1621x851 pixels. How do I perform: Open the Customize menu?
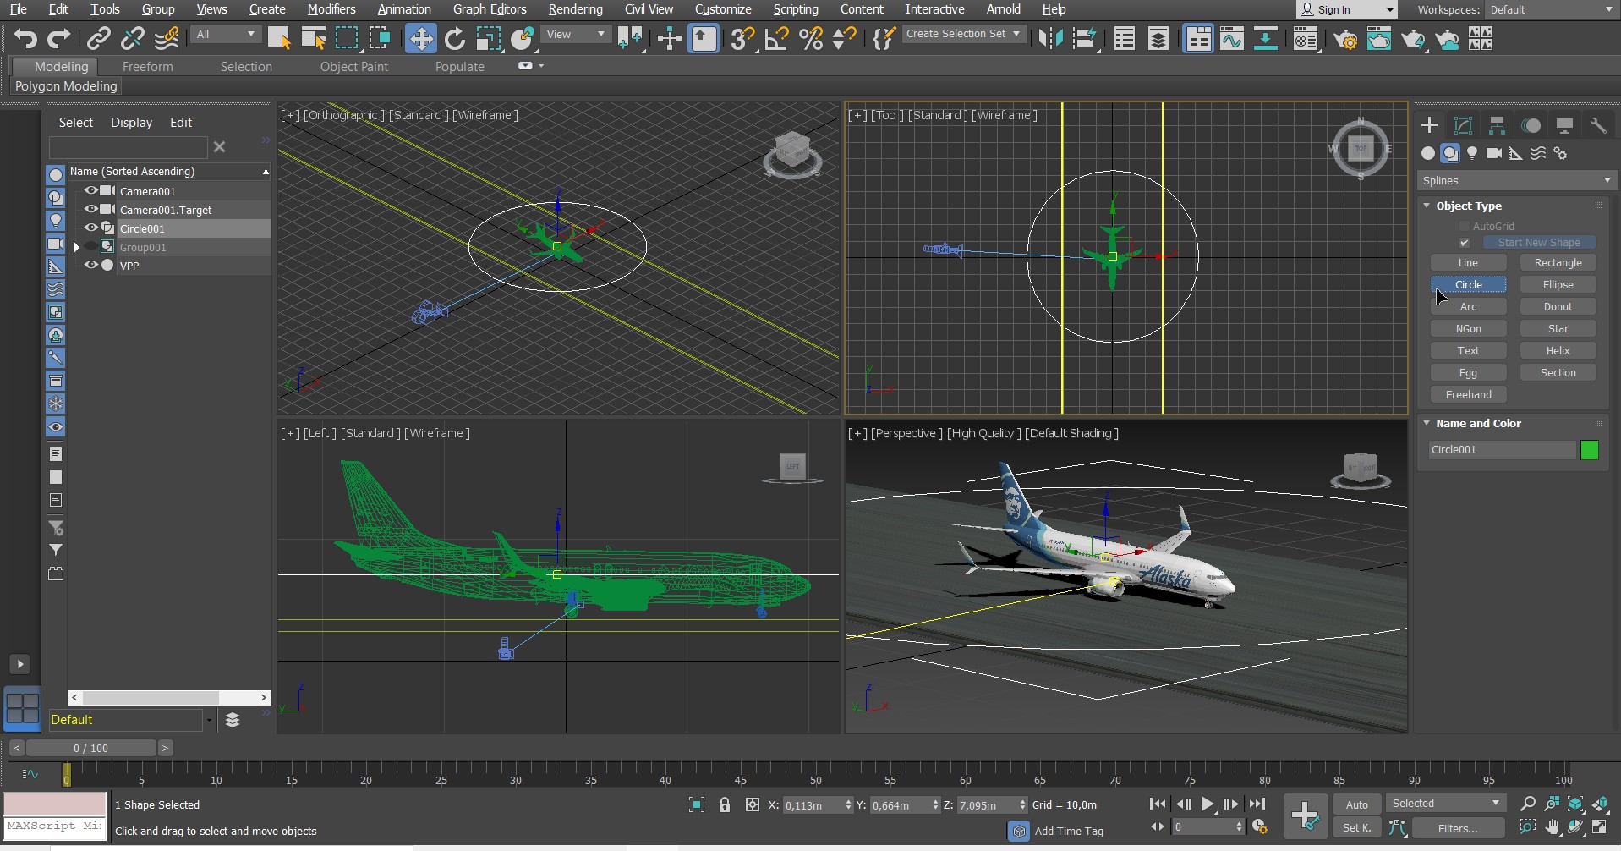tap(723, 9)
